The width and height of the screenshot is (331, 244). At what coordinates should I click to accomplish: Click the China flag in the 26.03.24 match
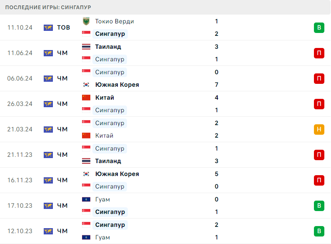(x=86, y=98)
